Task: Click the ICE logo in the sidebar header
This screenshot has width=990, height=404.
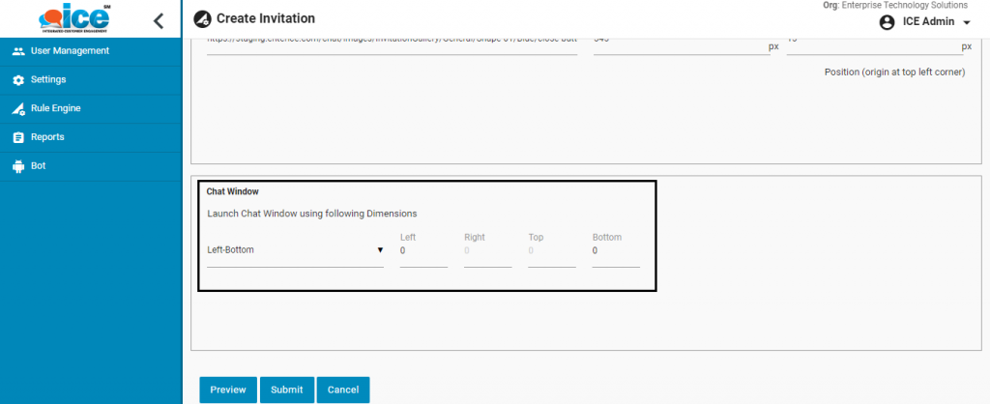Action: [x=73, y=19]
